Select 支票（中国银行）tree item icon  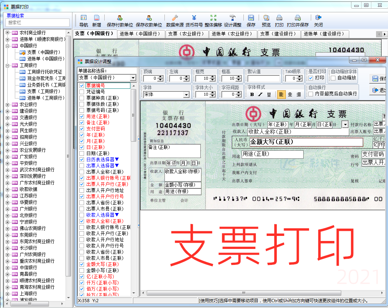tap(22, 52)
